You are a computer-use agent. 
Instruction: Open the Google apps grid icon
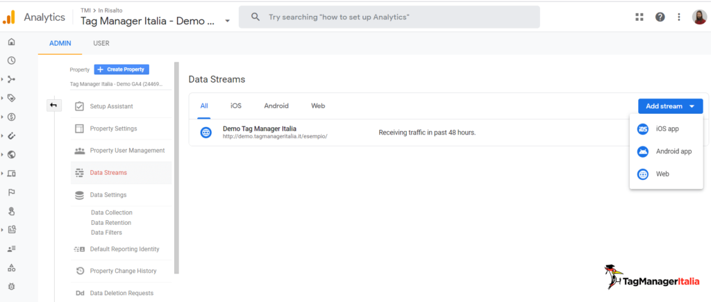coord(639,17)
